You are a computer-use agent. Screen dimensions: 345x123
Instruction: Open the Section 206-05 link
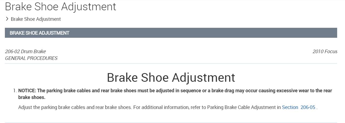pyautogui.click(x=298, y=107)
